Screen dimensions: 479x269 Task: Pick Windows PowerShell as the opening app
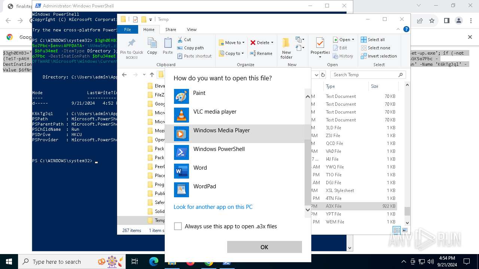tap(235, 152)
